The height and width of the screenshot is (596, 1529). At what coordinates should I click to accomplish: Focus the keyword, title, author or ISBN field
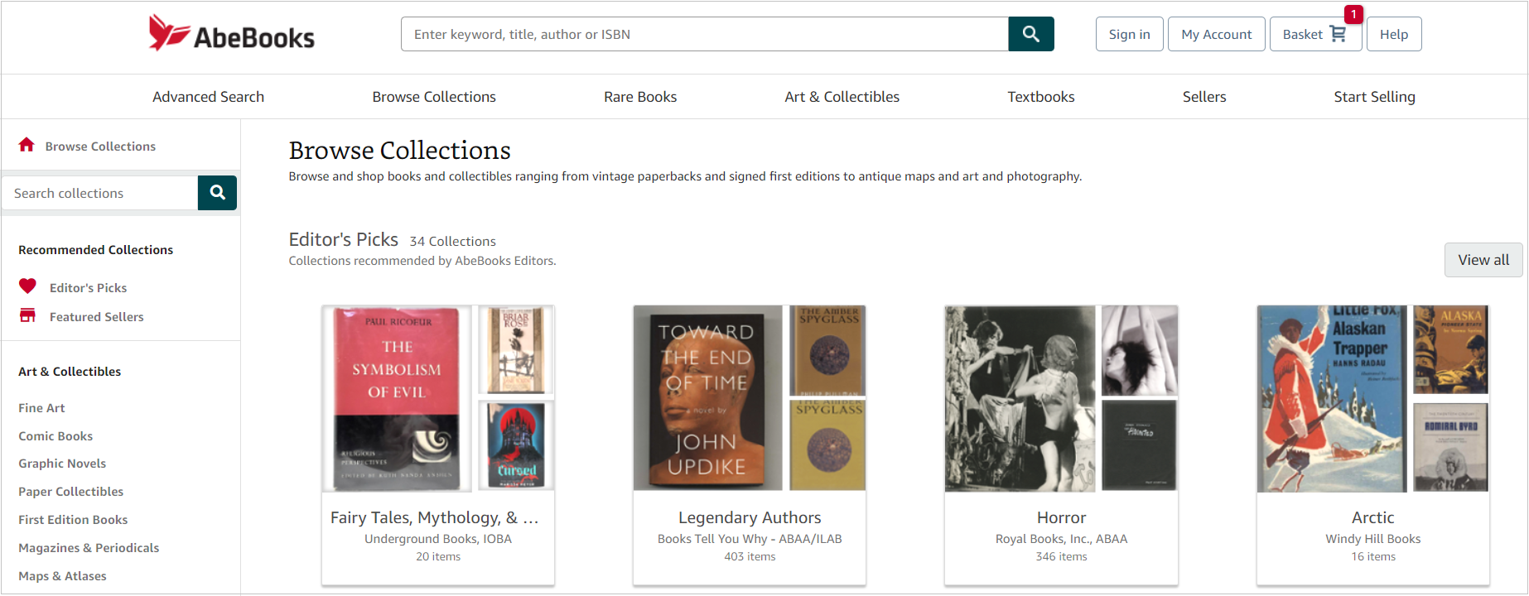(705, 34)
